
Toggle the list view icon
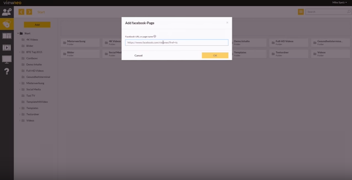[x=301, y=12]
